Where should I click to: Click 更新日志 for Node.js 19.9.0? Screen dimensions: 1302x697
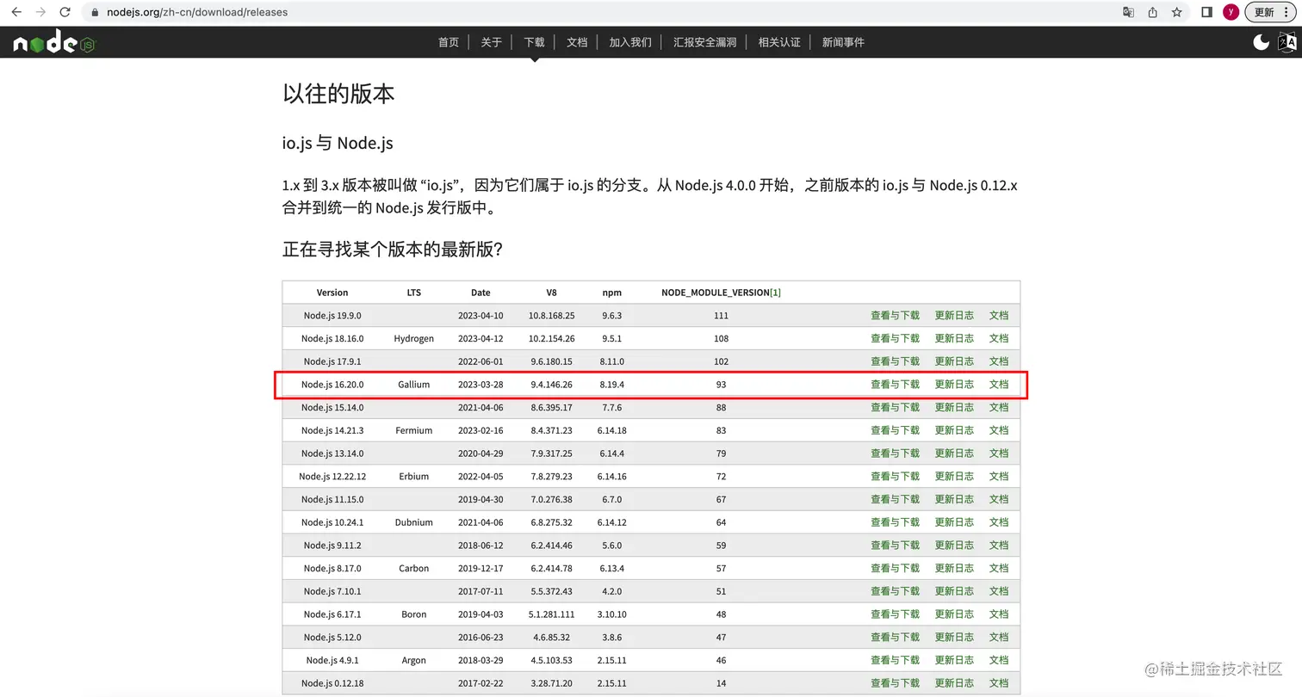tap(954, 316)
